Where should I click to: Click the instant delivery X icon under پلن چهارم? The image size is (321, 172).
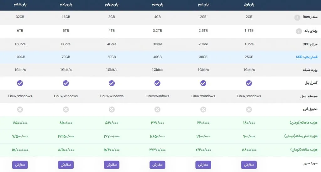pyautogui.click(x=112, y=109)
